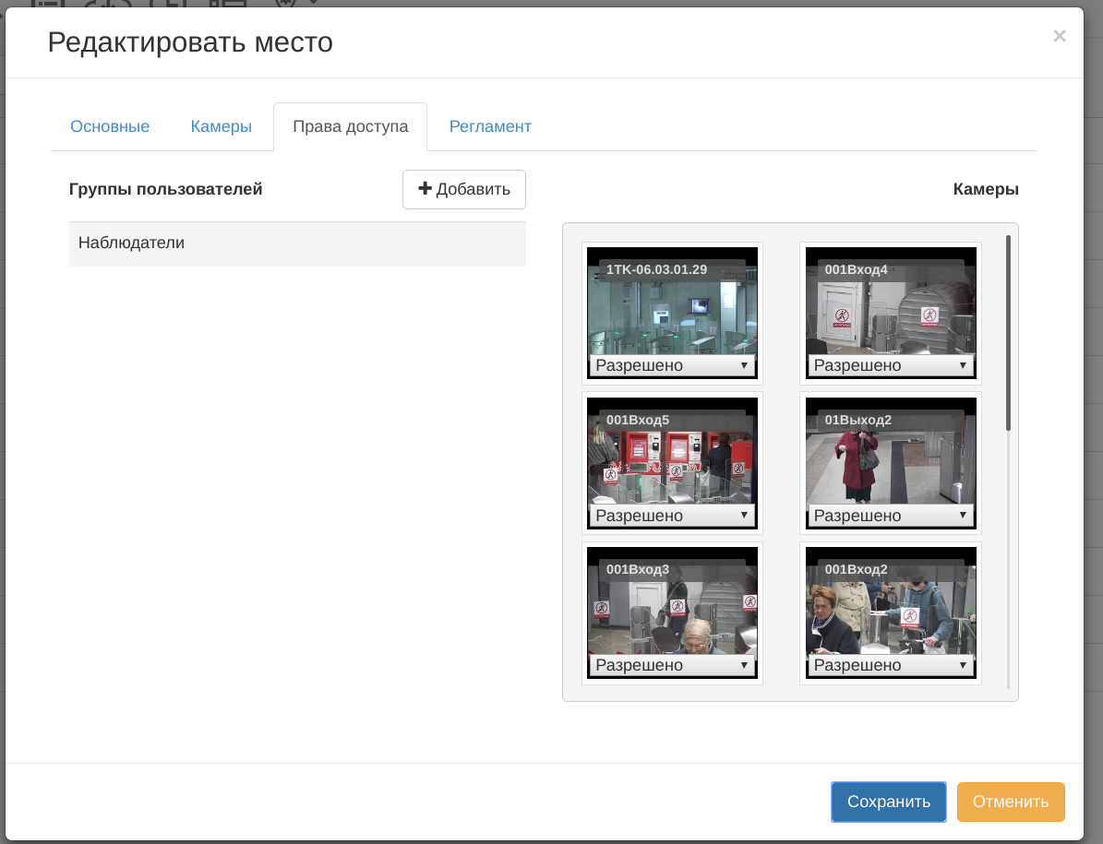Click the Редактировать место dialog title
This screenshot has height=844, width=1103.
190,42
